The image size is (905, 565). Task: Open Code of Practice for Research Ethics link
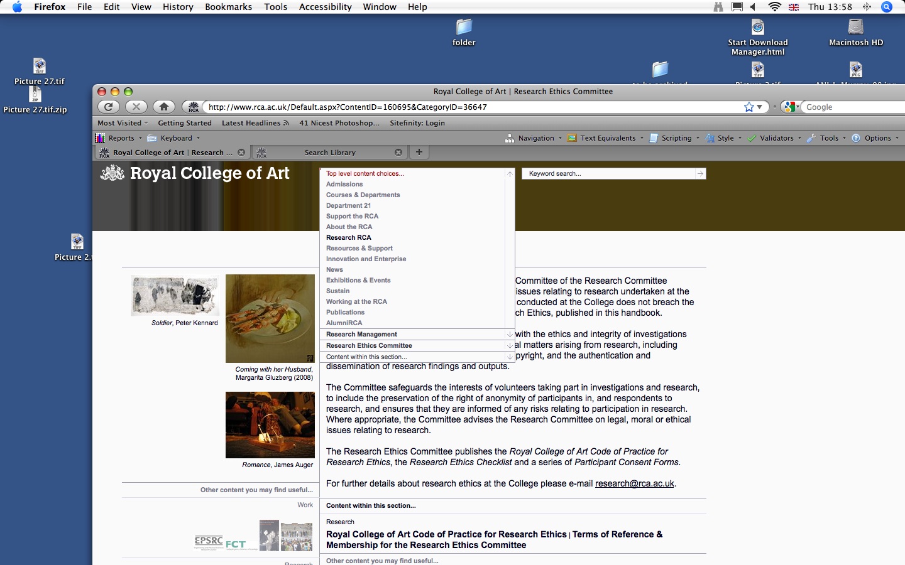446,535
